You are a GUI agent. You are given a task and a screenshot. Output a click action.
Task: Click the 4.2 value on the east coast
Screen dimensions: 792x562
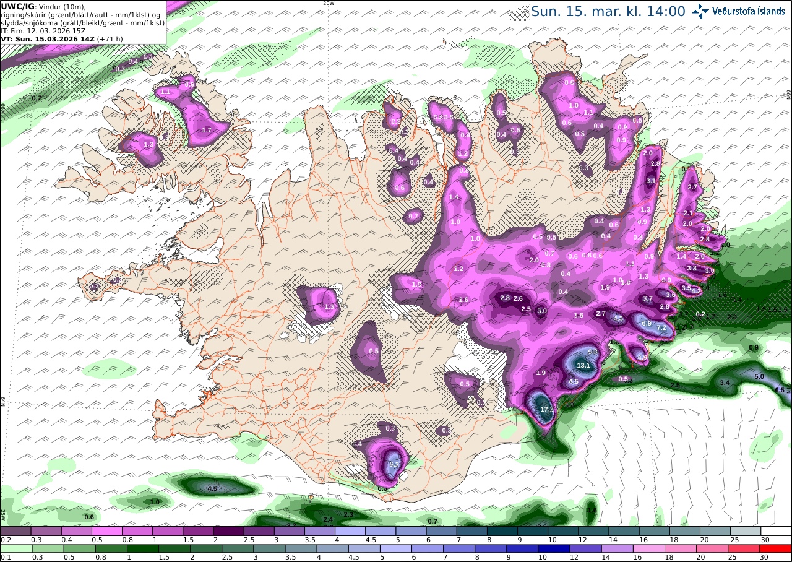695,291
